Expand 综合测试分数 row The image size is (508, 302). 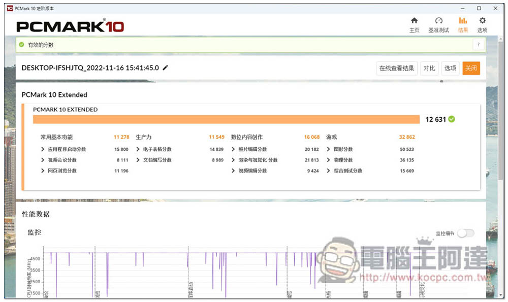point(328,171)
